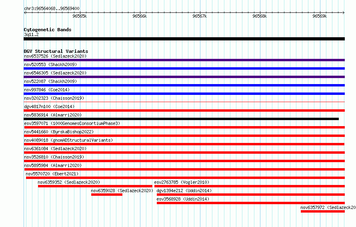This screenshot has width=356, height=227.
Task: Click the short red bar under nsv6359028
Action: (107, 195)
